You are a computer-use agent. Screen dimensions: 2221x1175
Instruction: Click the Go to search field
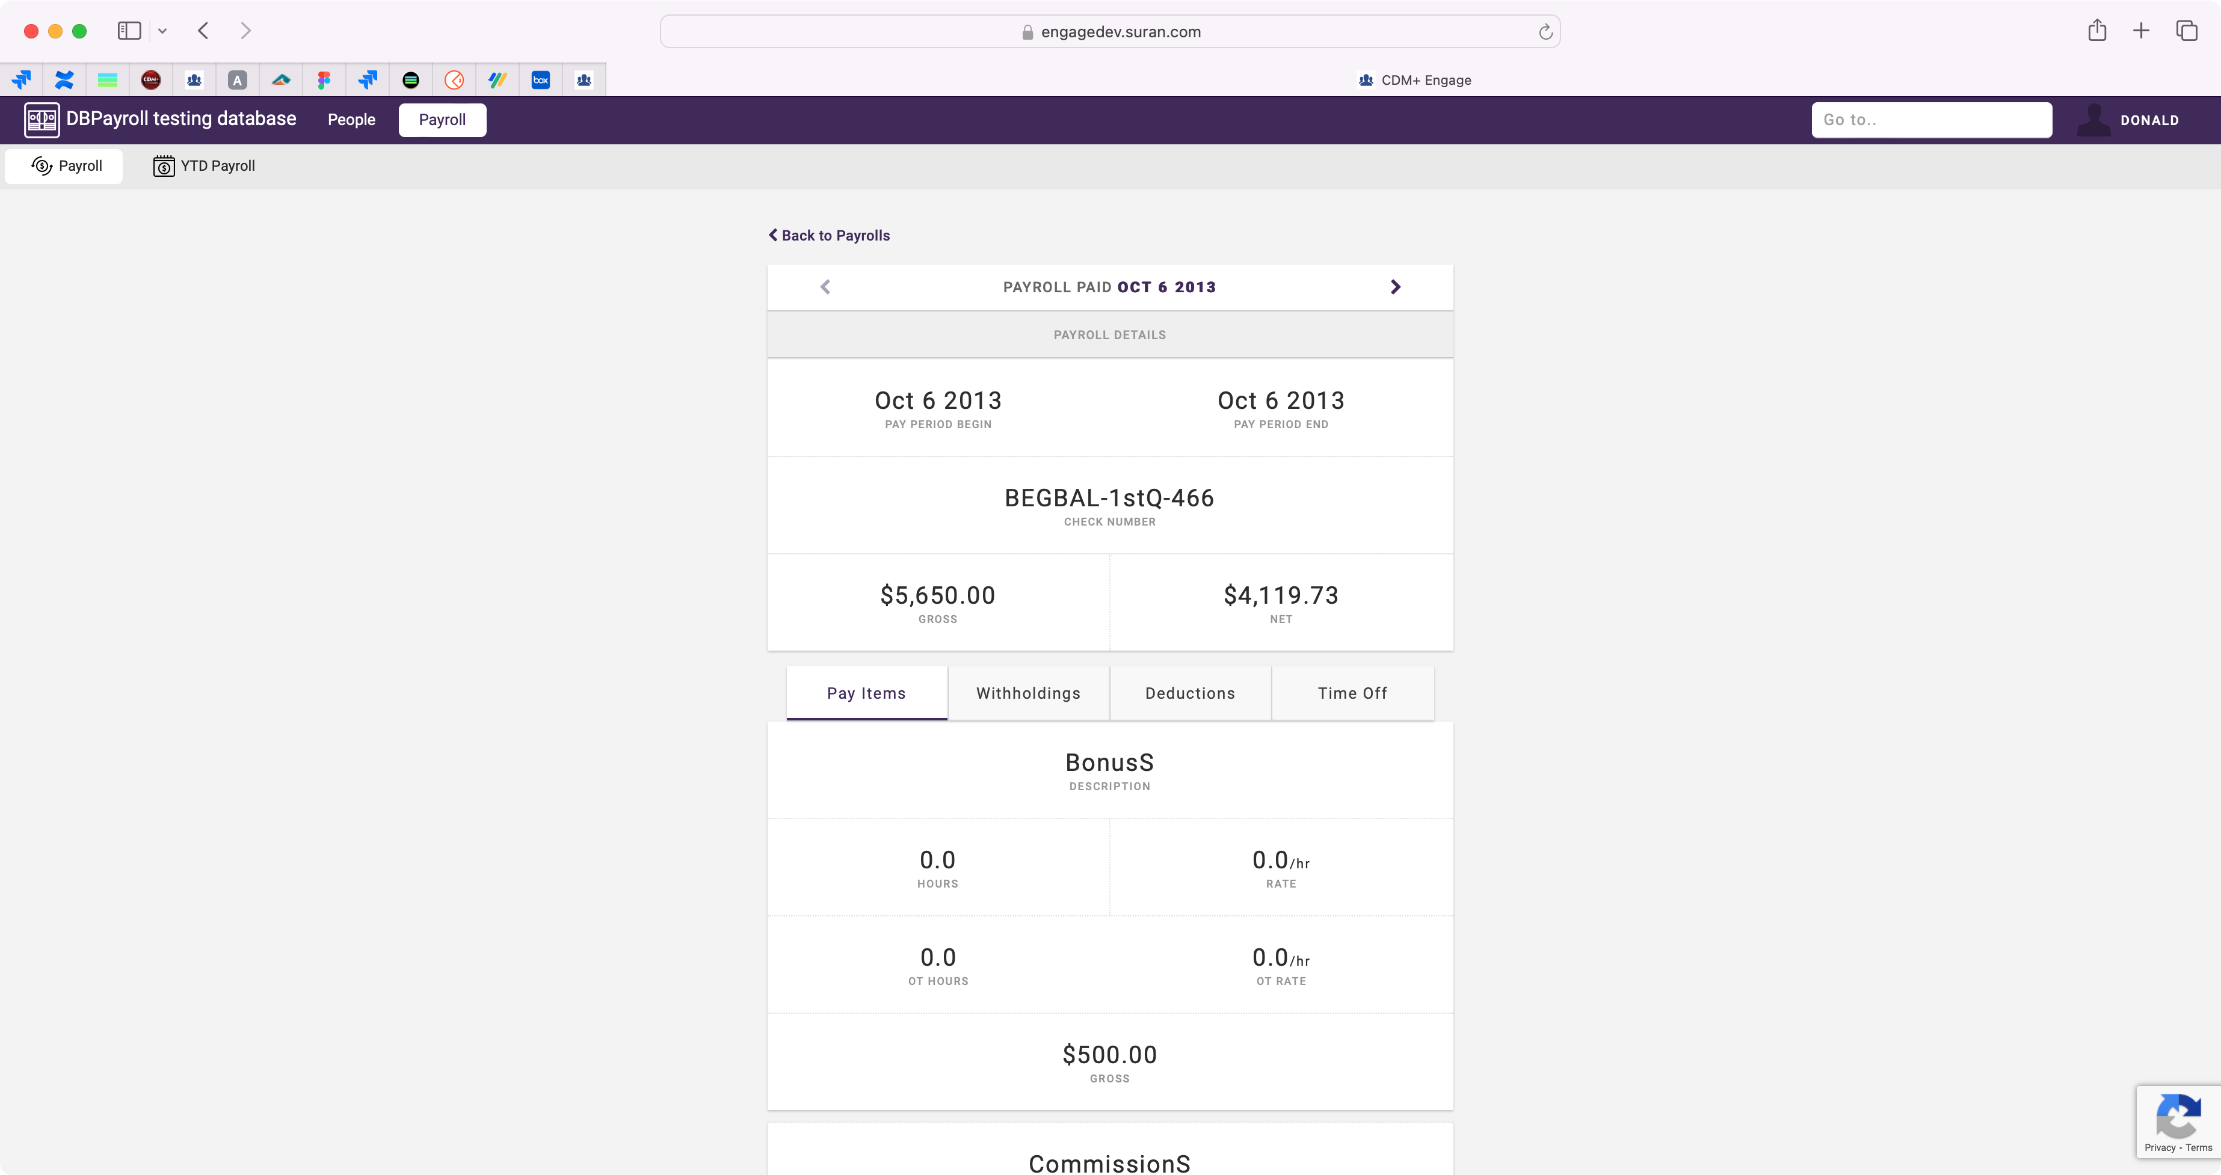[x=1931, y=120]
